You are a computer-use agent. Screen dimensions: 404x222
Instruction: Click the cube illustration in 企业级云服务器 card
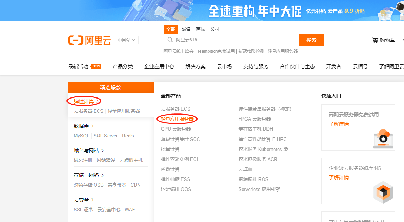pyautogui.click(x=383, y=192)
